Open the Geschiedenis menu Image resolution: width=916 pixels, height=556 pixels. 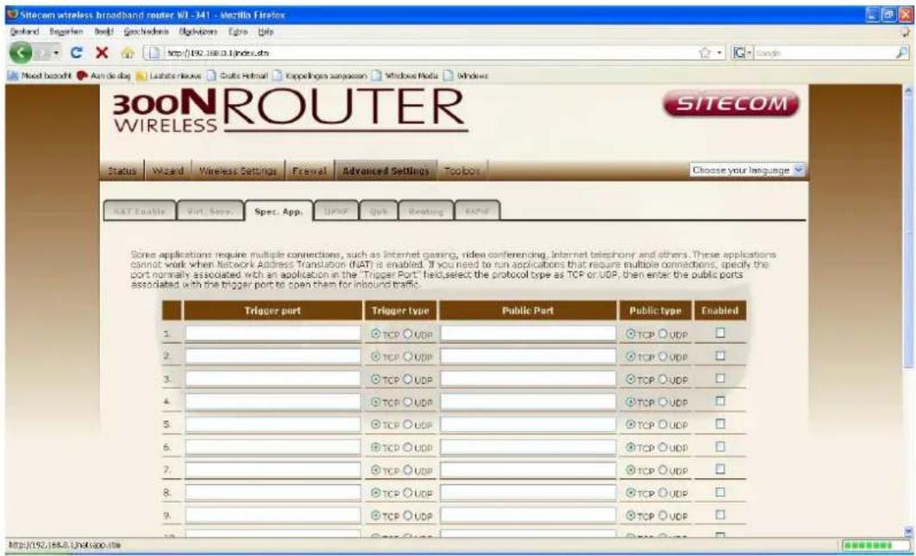[x=147, y=32]
